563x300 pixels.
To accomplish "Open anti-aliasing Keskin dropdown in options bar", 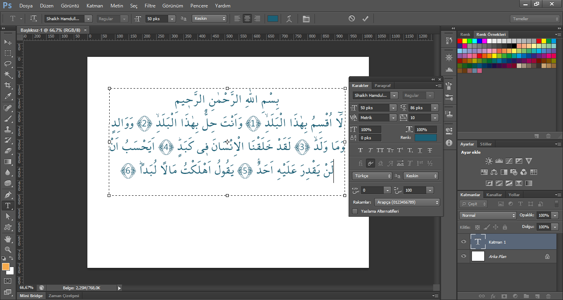I will (209, 19).
